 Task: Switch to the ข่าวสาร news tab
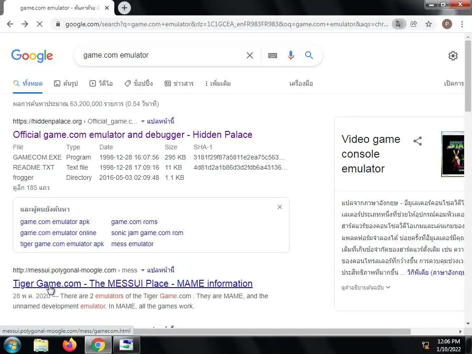point(179,83)
